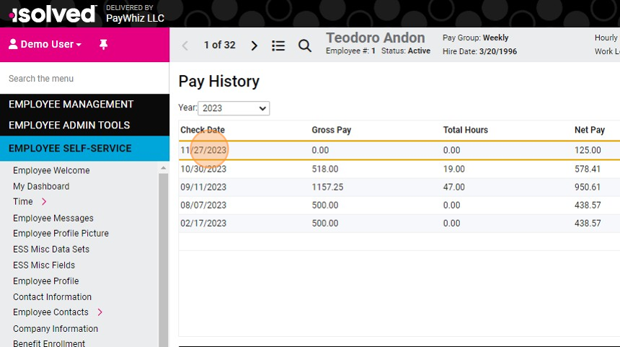Sort by Check Date column header
This screenshot has width=620, height=347.
[x=203, y=130]
